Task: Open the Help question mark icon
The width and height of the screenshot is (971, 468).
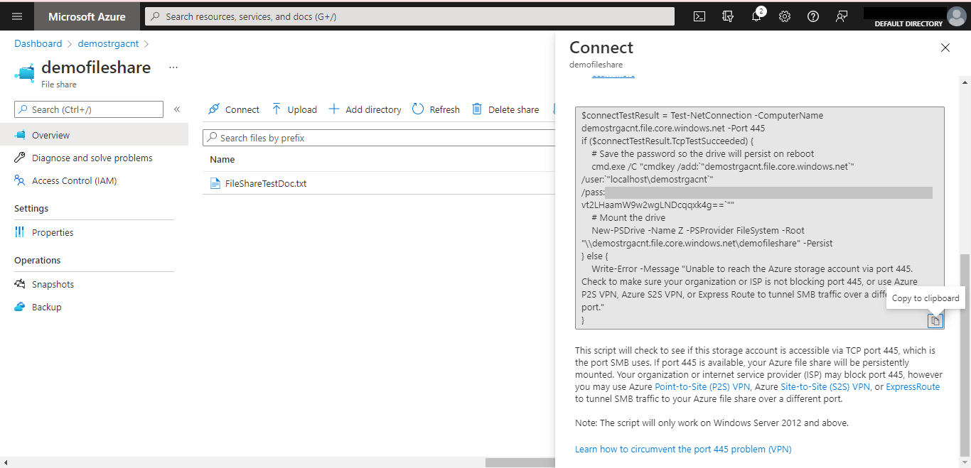Action: [x=813, y=16]
